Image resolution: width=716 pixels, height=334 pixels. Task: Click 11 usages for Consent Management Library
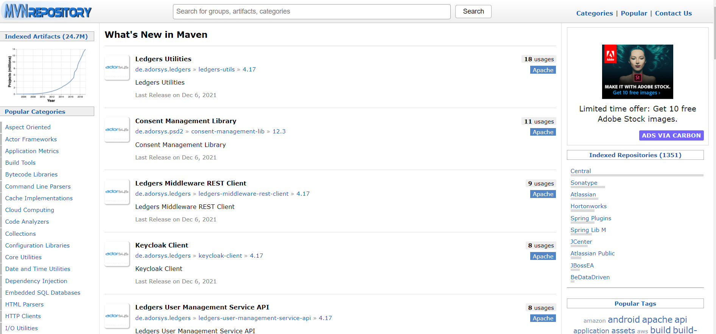(539, 122)
